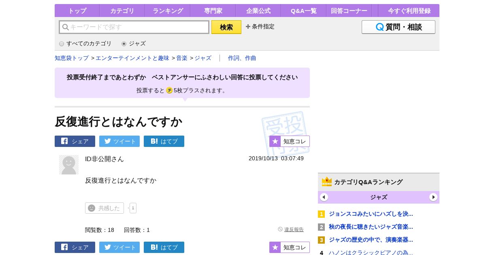Click the ID非公開 user avatar
This screenshot has height=255, width=486.
click(x=69, y=165)
